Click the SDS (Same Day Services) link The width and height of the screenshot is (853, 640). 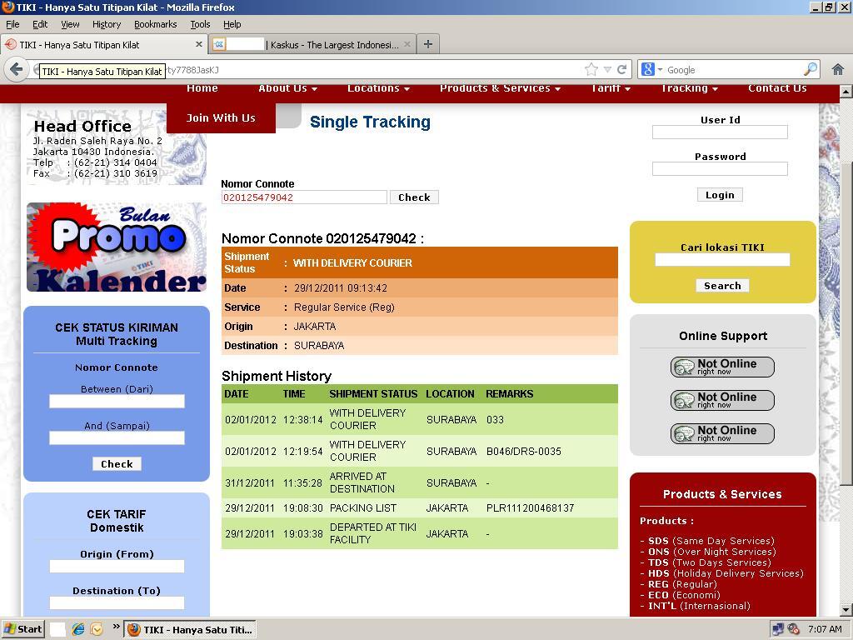711,540
